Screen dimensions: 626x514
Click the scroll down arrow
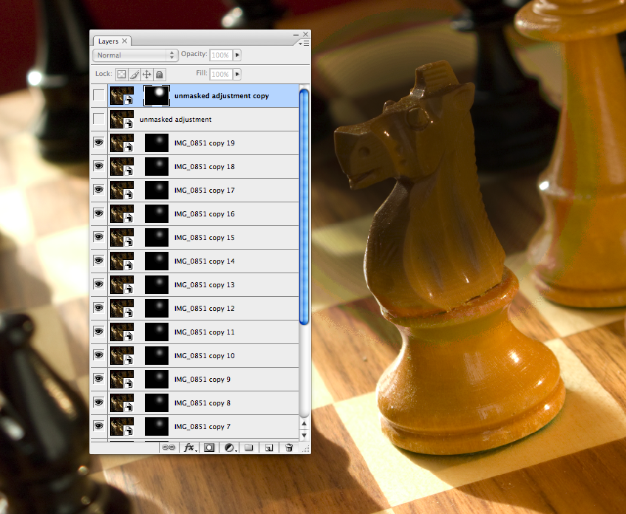tap(304, 435)
